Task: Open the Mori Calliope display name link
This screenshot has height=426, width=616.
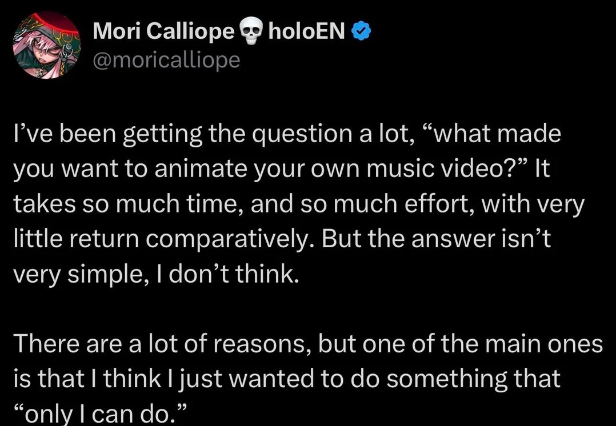Action: (x=163, y=31)
